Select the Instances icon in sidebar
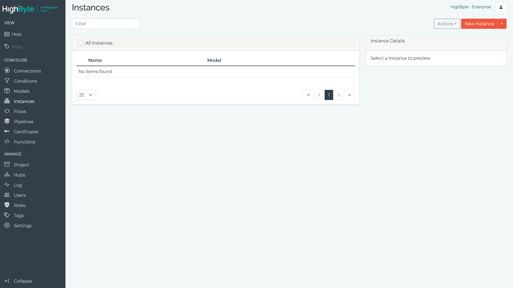513x288 pixels. (7, 101)
